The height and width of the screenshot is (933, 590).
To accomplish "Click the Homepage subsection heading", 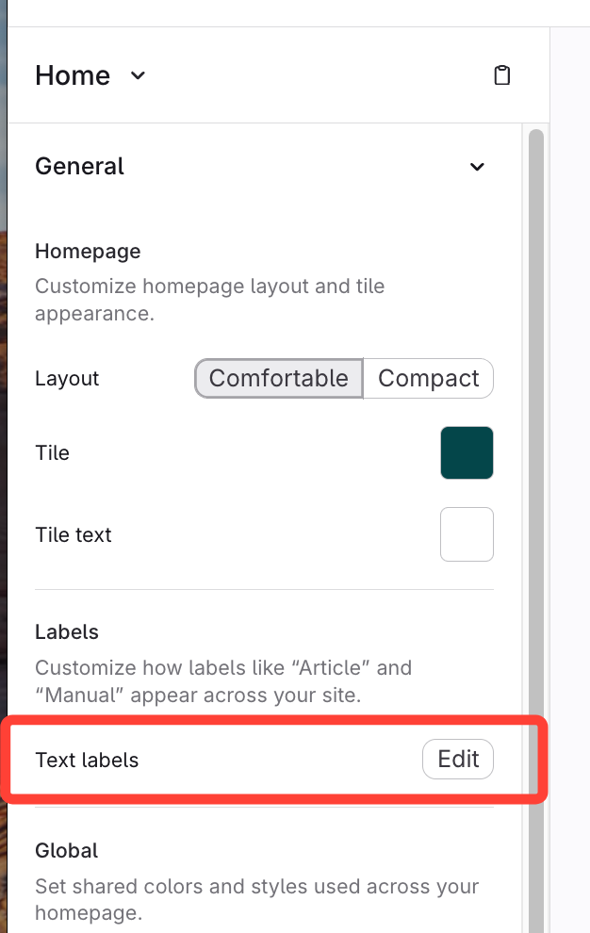I will [88, 252].
